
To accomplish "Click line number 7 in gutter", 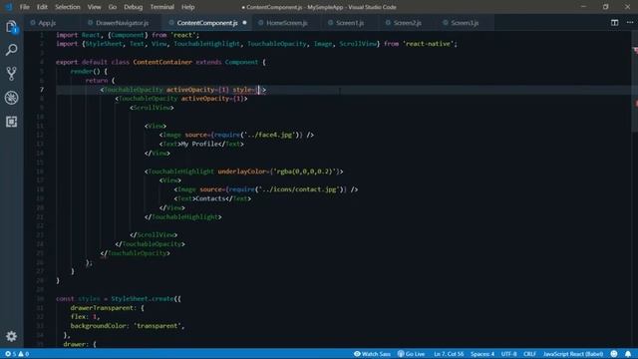I will click(x=42, y=90).
